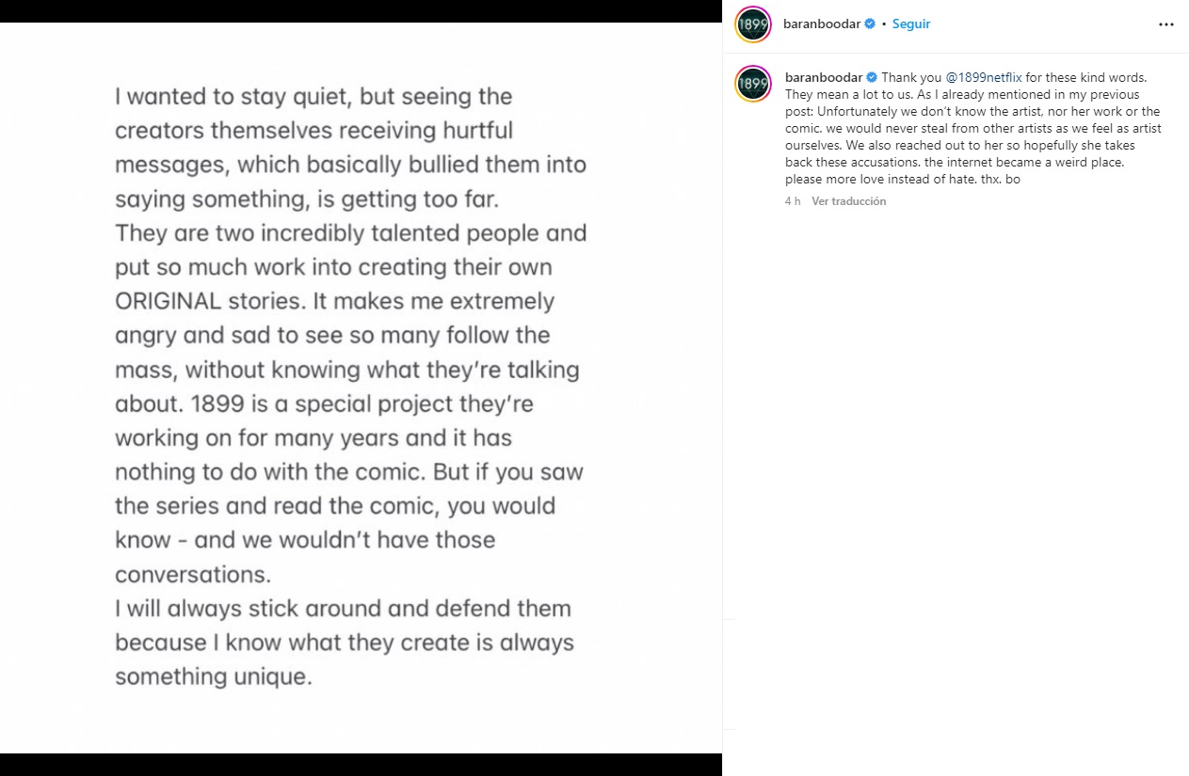The width and height of the screenshot is (1189, 776).
Task: Click 'something unique.' at the image text end
Action: coord(213,676)
